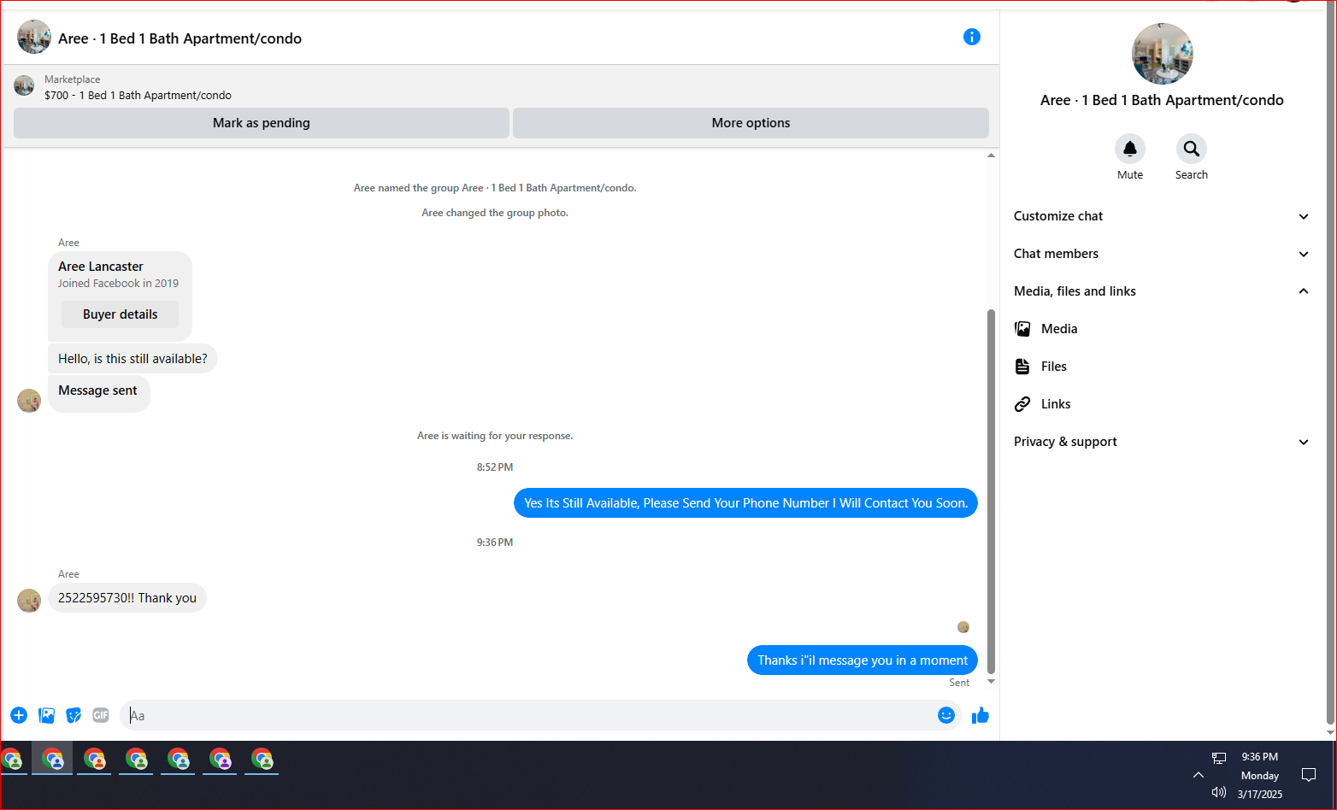
Task: Open the Files icon in the side panel
Action: pyautogui.click(x=1022, y=367)
